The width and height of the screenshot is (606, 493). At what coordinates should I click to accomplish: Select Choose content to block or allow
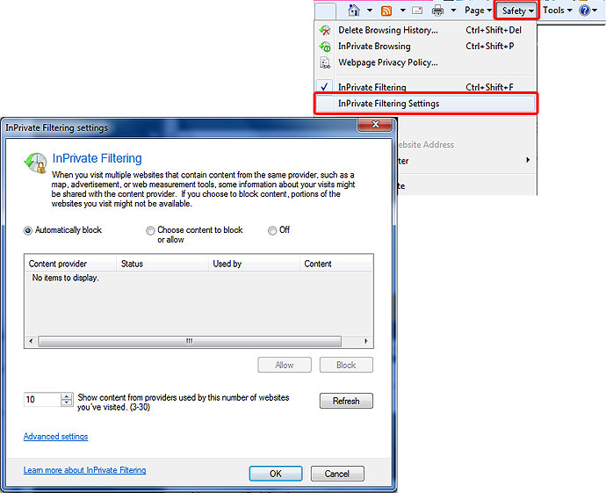click(x=150, y=230)
